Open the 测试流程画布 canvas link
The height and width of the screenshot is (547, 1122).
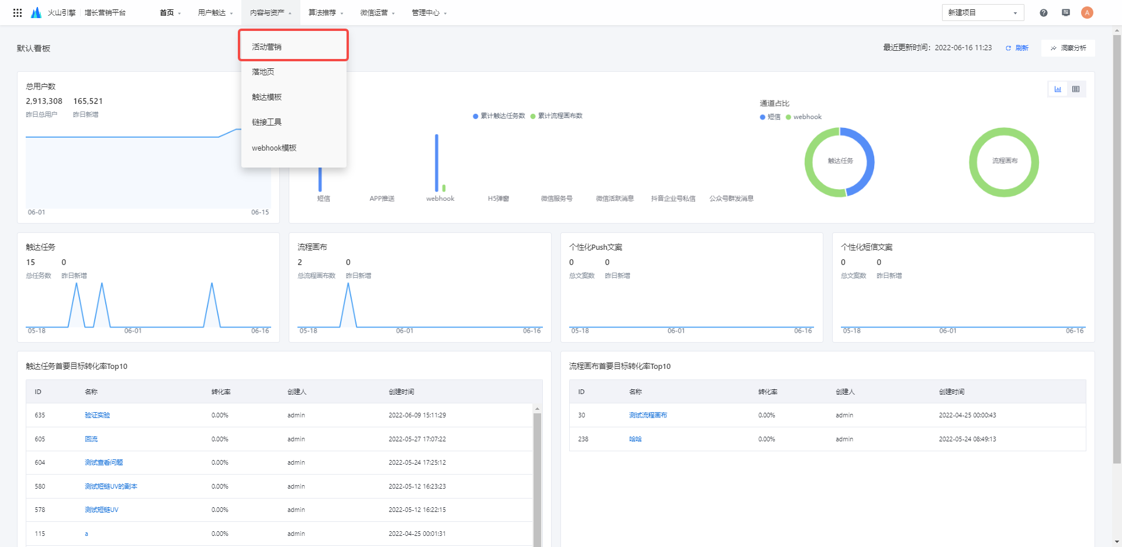(x=647, y=415)
